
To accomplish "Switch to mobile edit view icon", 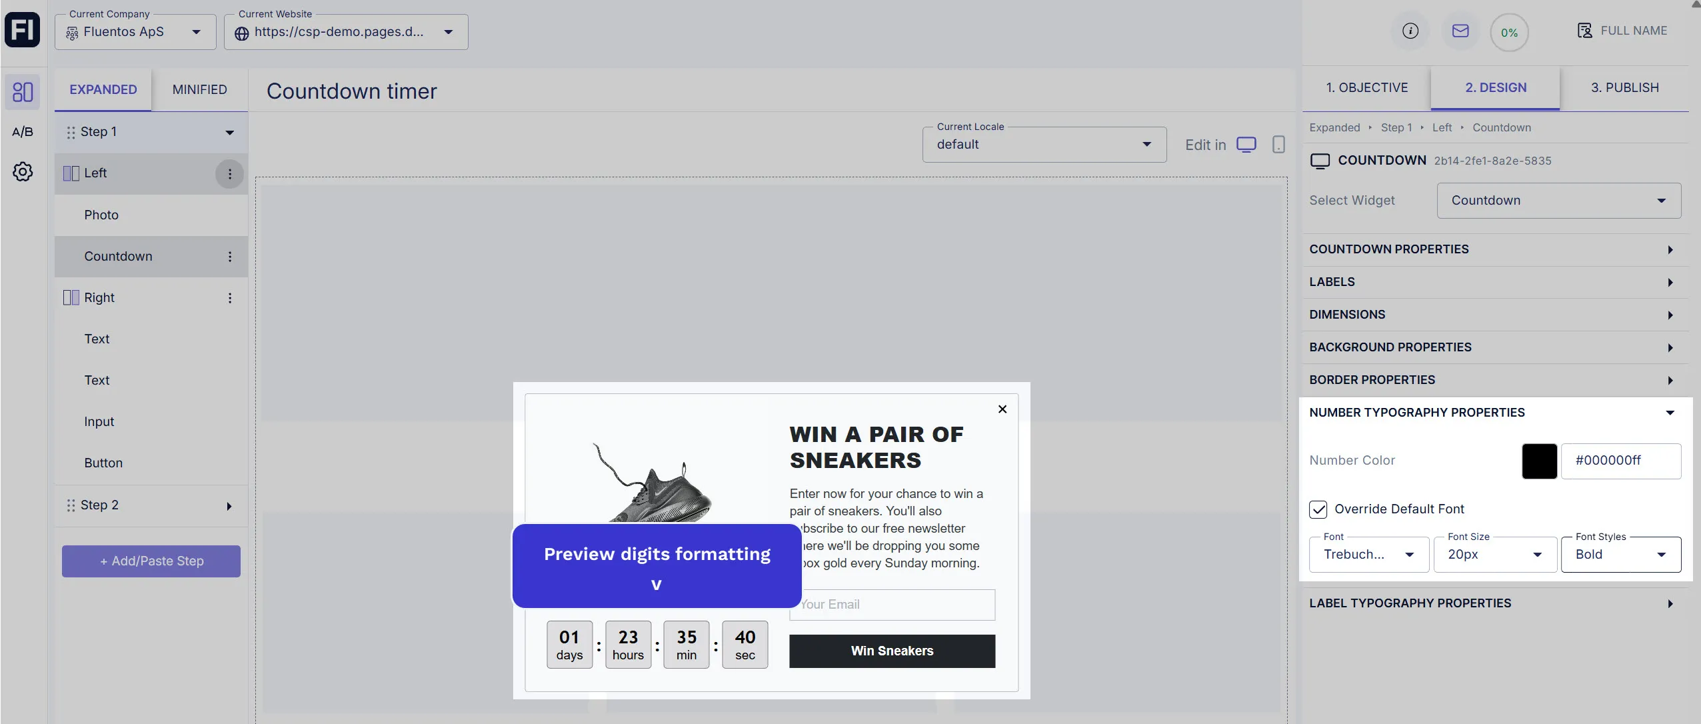I will [x=1278, y=145].
